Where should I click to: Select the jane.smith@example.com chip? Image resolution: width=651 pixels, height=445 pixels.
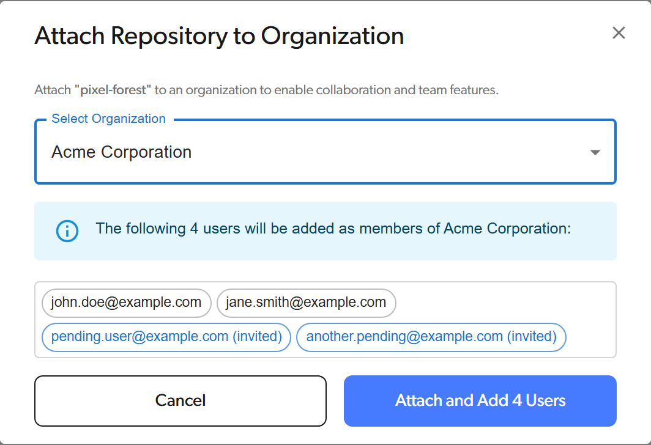(x=306, y=303)
